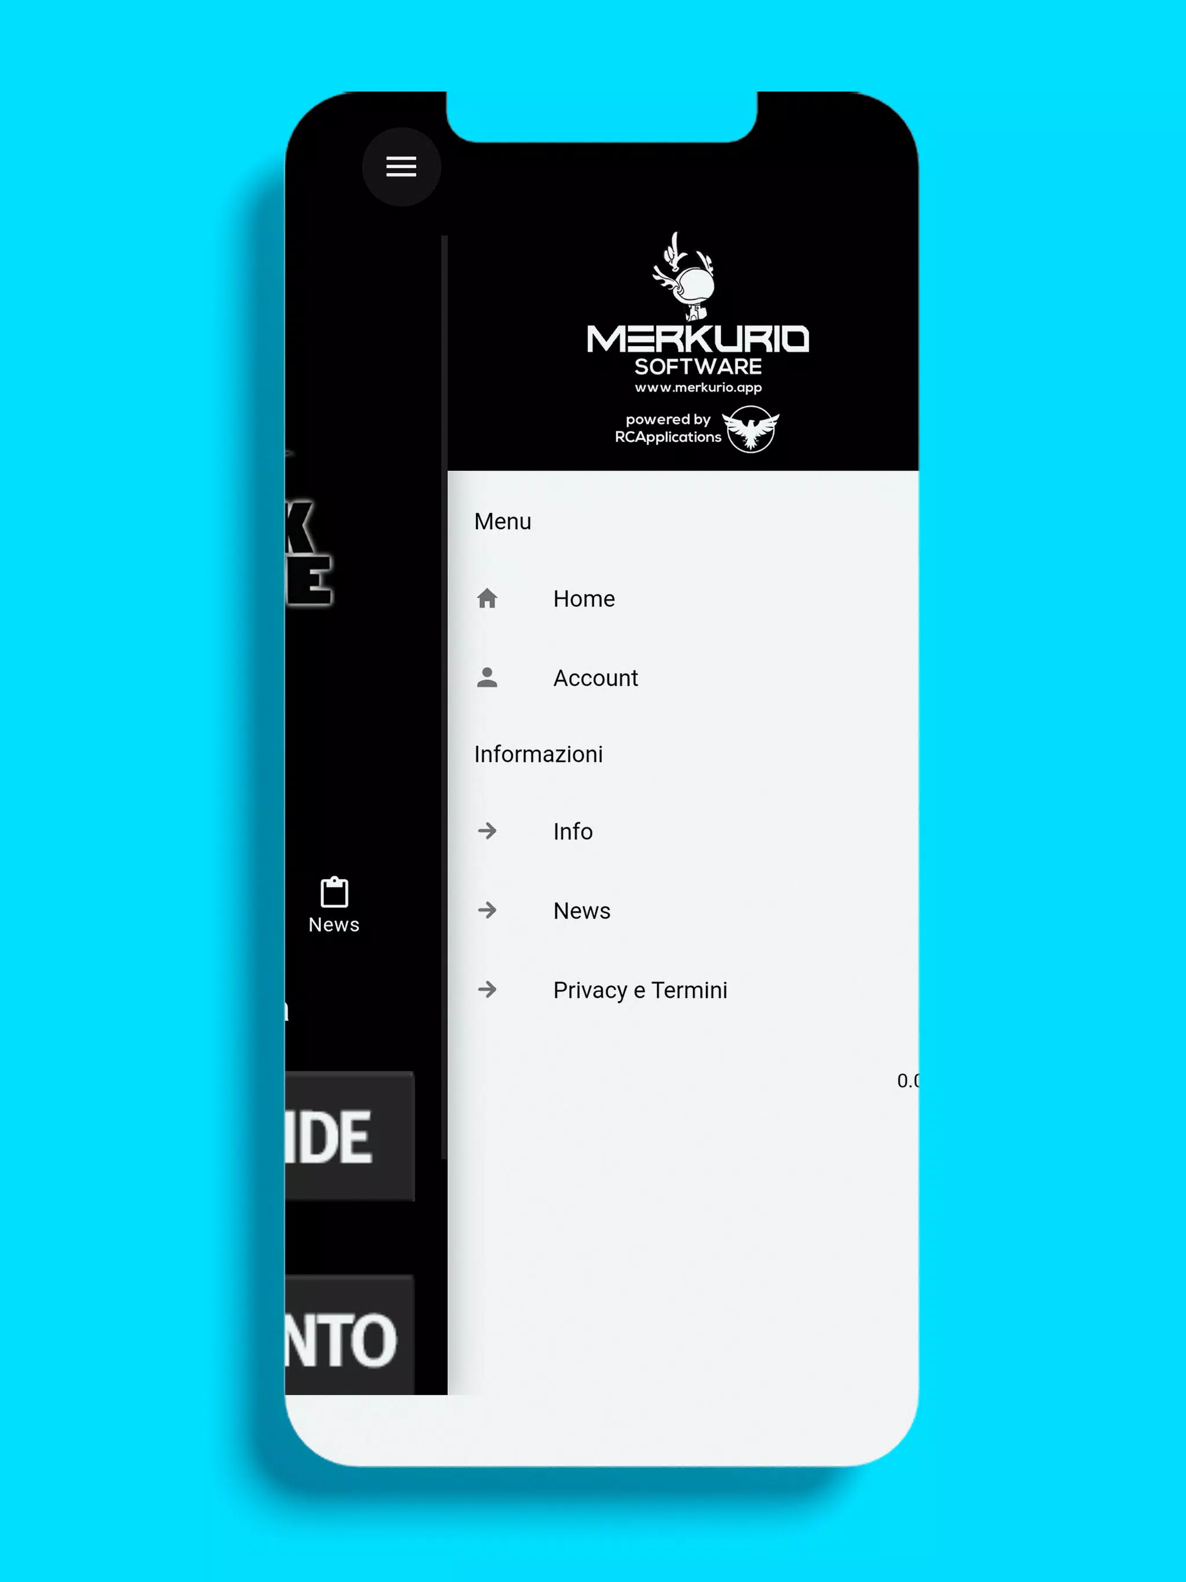The width and height of the screenshot is (1186, 1582).
Task: Select the Home navigation icon
Action: click(x=488, y=598)
